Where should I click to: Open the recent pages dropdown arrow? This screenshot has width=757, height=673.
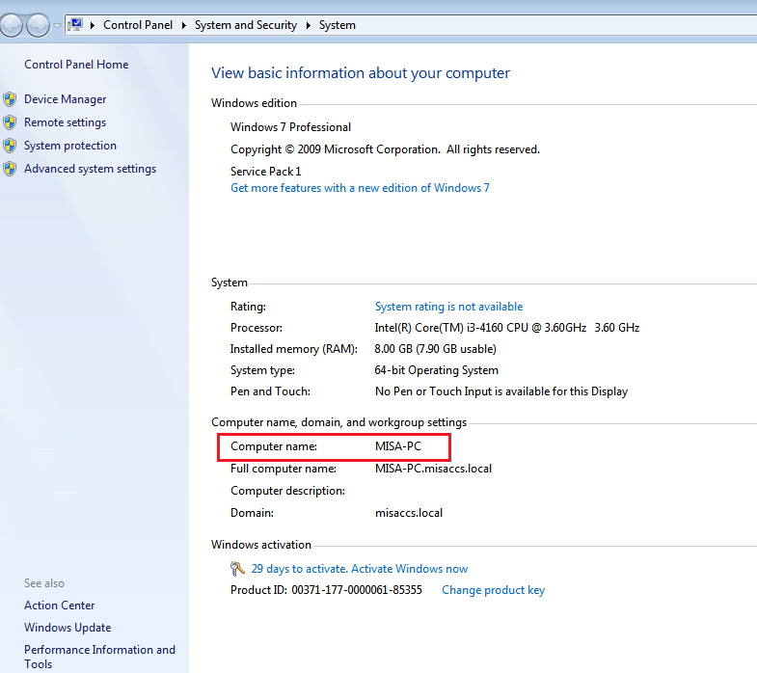coord(57,26)
